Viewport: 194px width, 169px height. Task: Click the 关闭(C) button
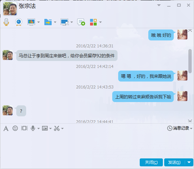point(151,162)
